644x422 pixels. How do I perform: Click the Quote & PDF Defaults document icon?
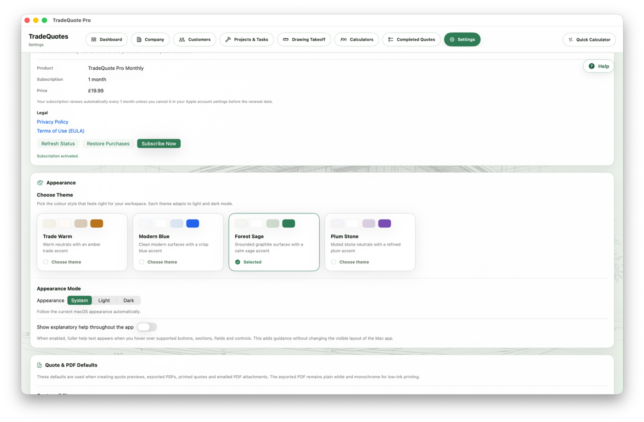coord(39,365)
